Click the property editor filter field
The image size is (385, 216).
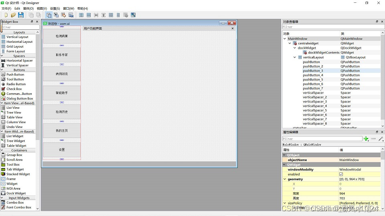(322, 139)
